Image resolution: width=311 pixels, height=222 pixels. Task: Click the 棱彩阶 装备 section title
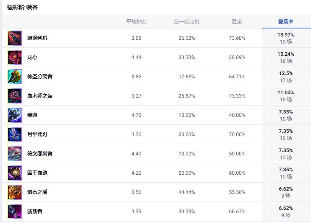pyautogui.click(x=23, y=7)
